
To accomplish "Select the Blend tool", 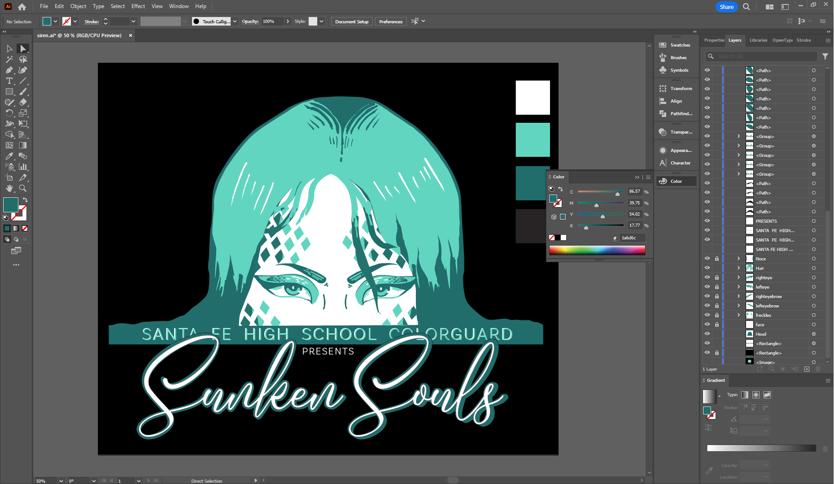I will tap(23, 156).
